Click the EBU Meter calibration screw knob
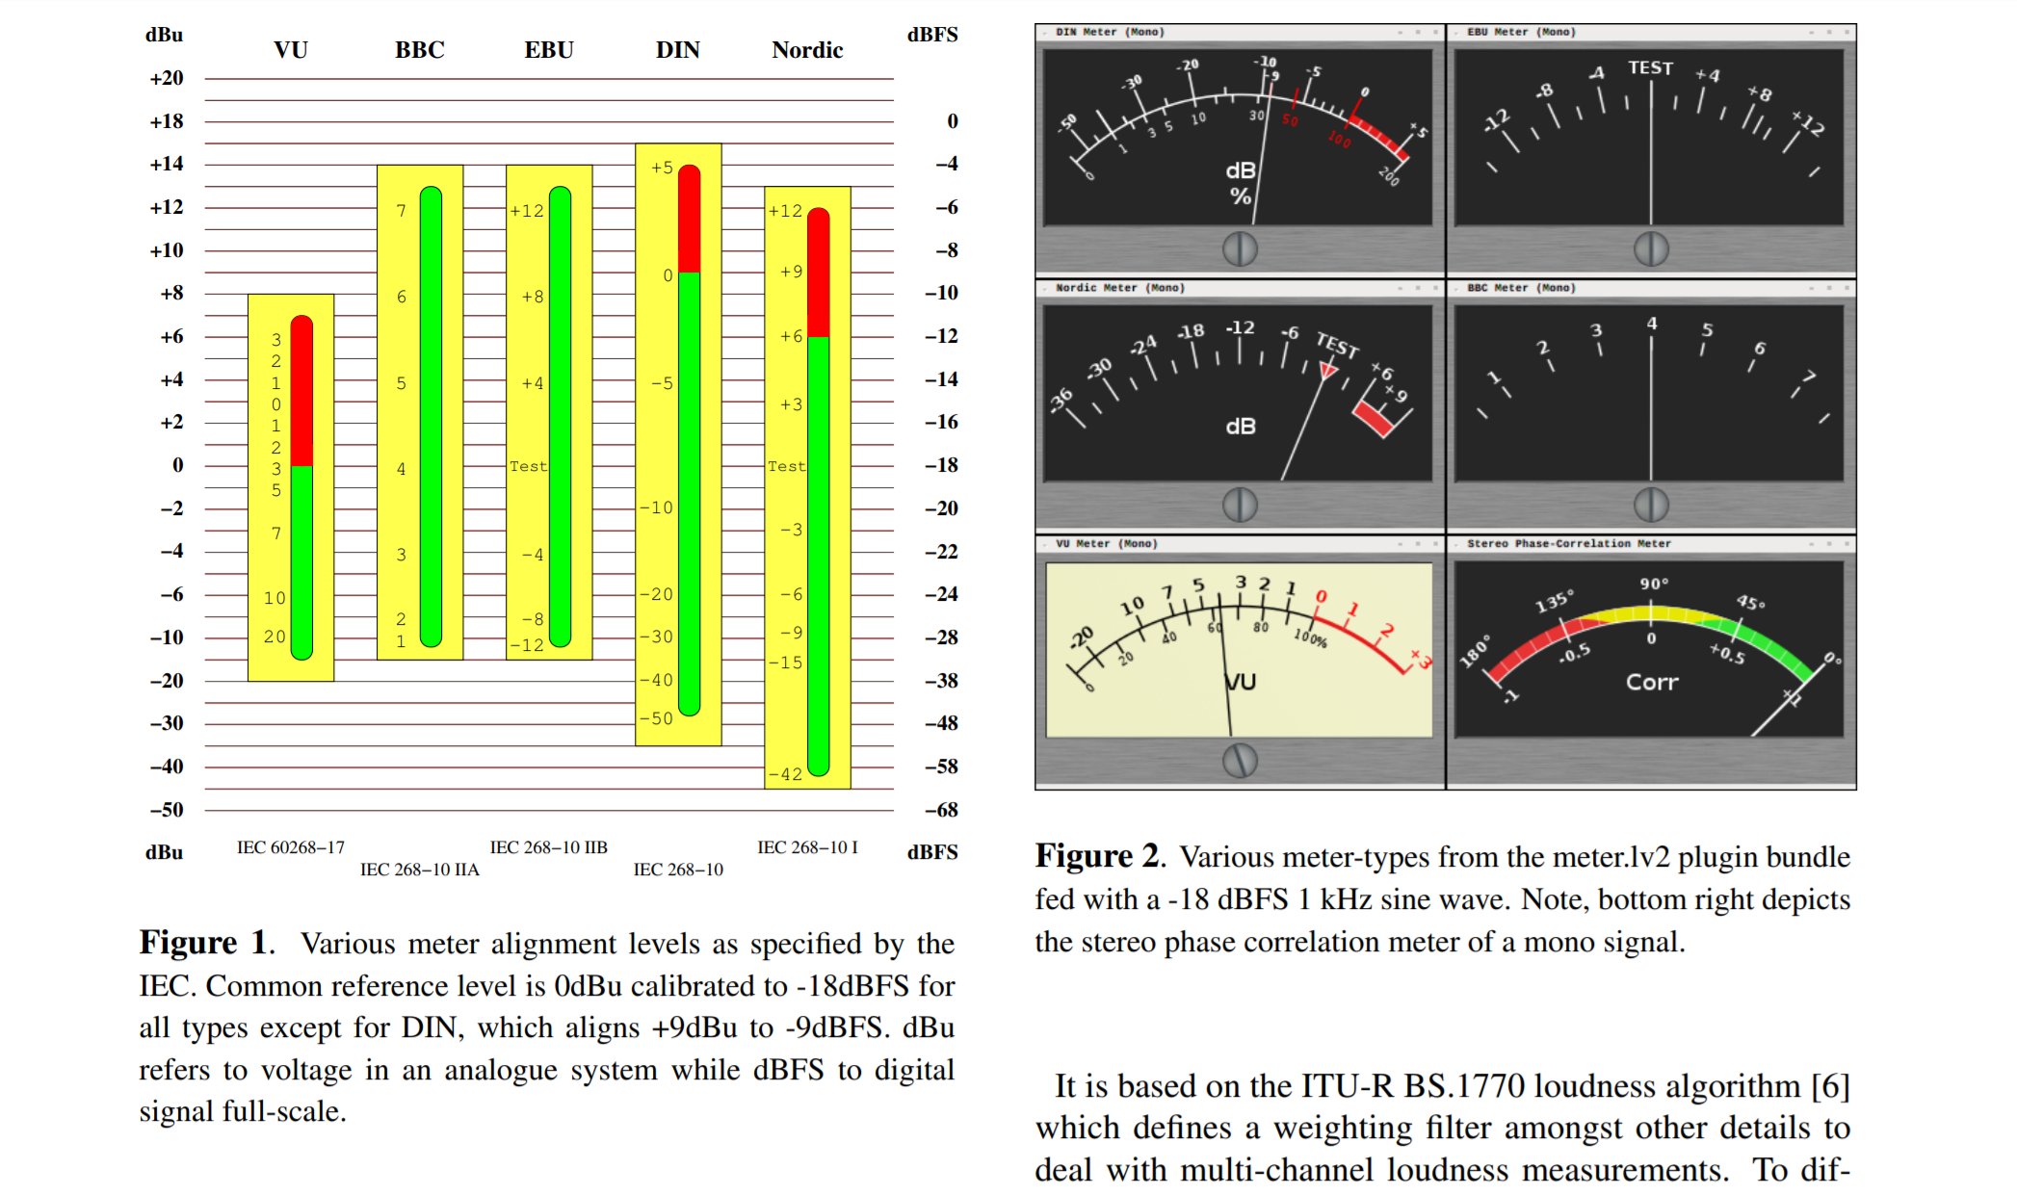Screen dimensions: 2017x1195 pos(1651,249)
